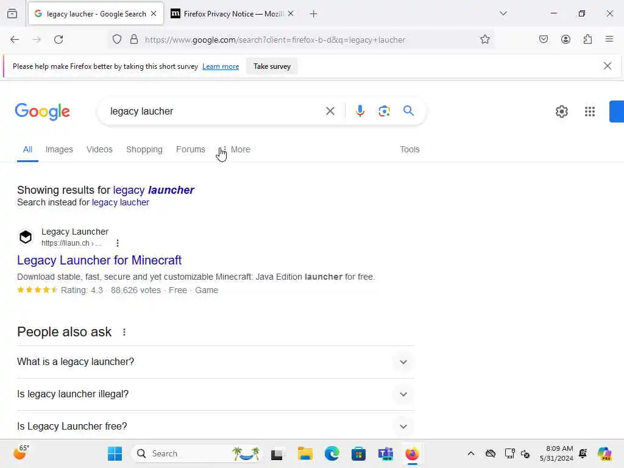Viewport: 624px width, 468px height.
Task: Click the Take survey button
Action: pyautogui.click(x=272, y=66)
